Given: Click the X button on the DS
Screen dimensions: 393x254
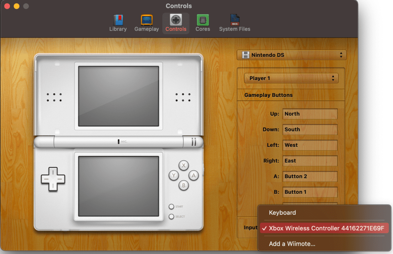Looking at the screenshot, I should (184, 166).
